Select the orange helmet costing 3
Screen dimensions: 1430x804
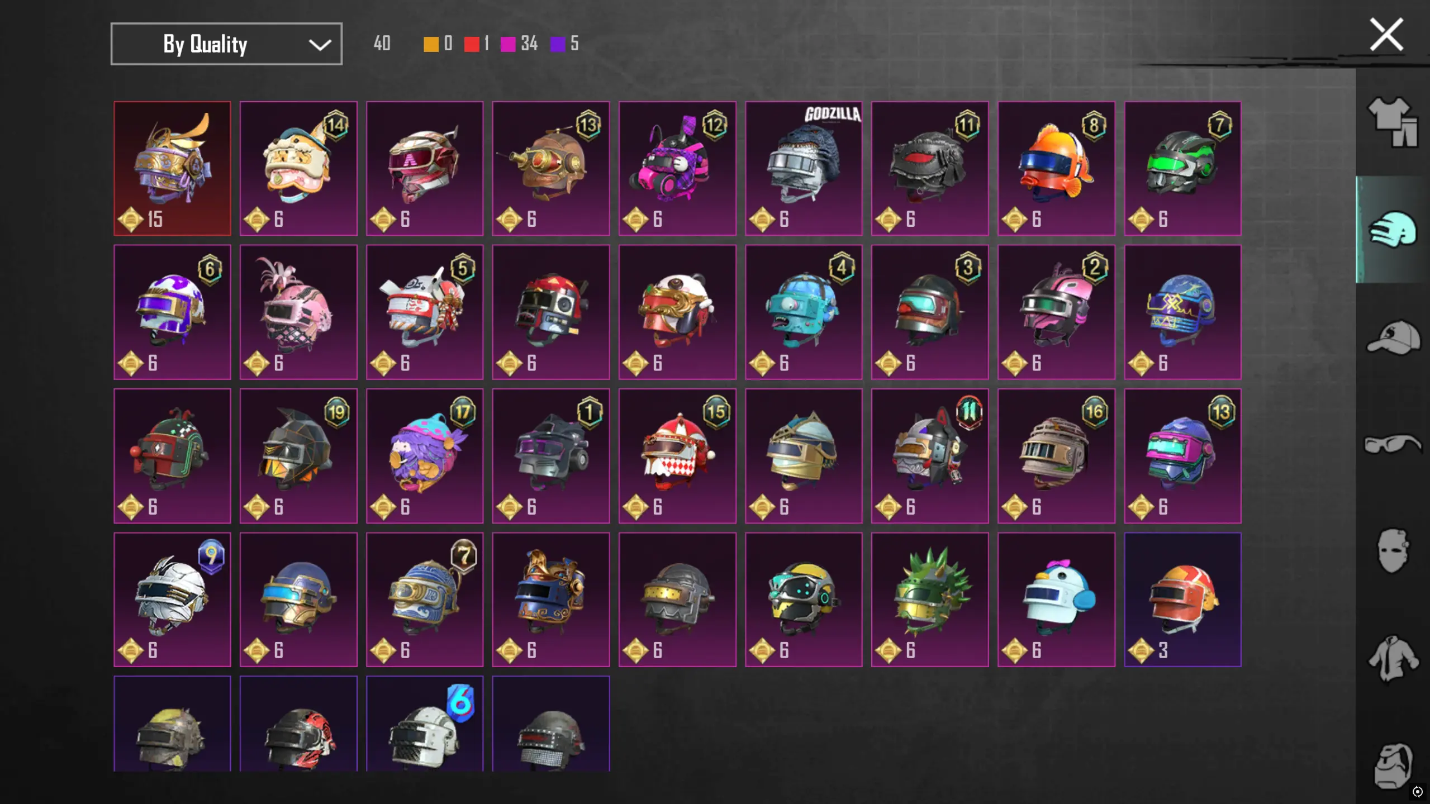tap(1182, 600)
